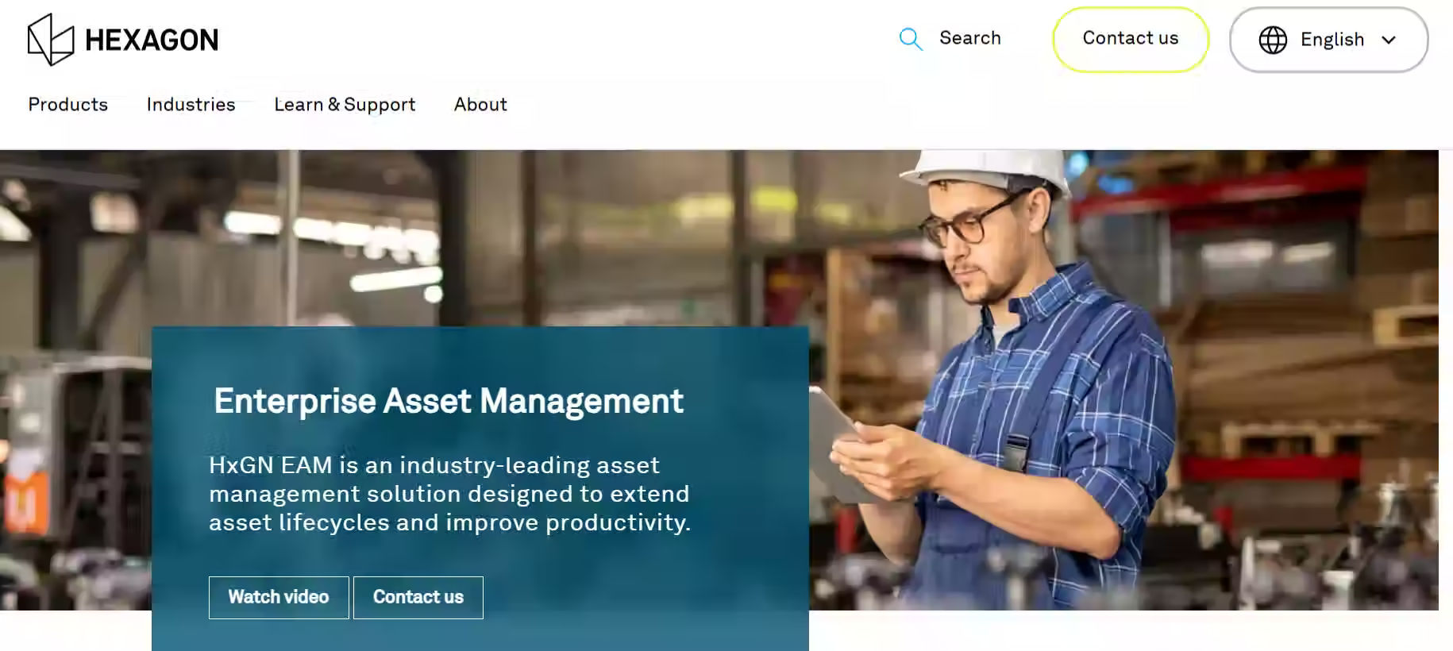
Task: Click the Enterprise Asset Management heading
Action: (449, 402)
